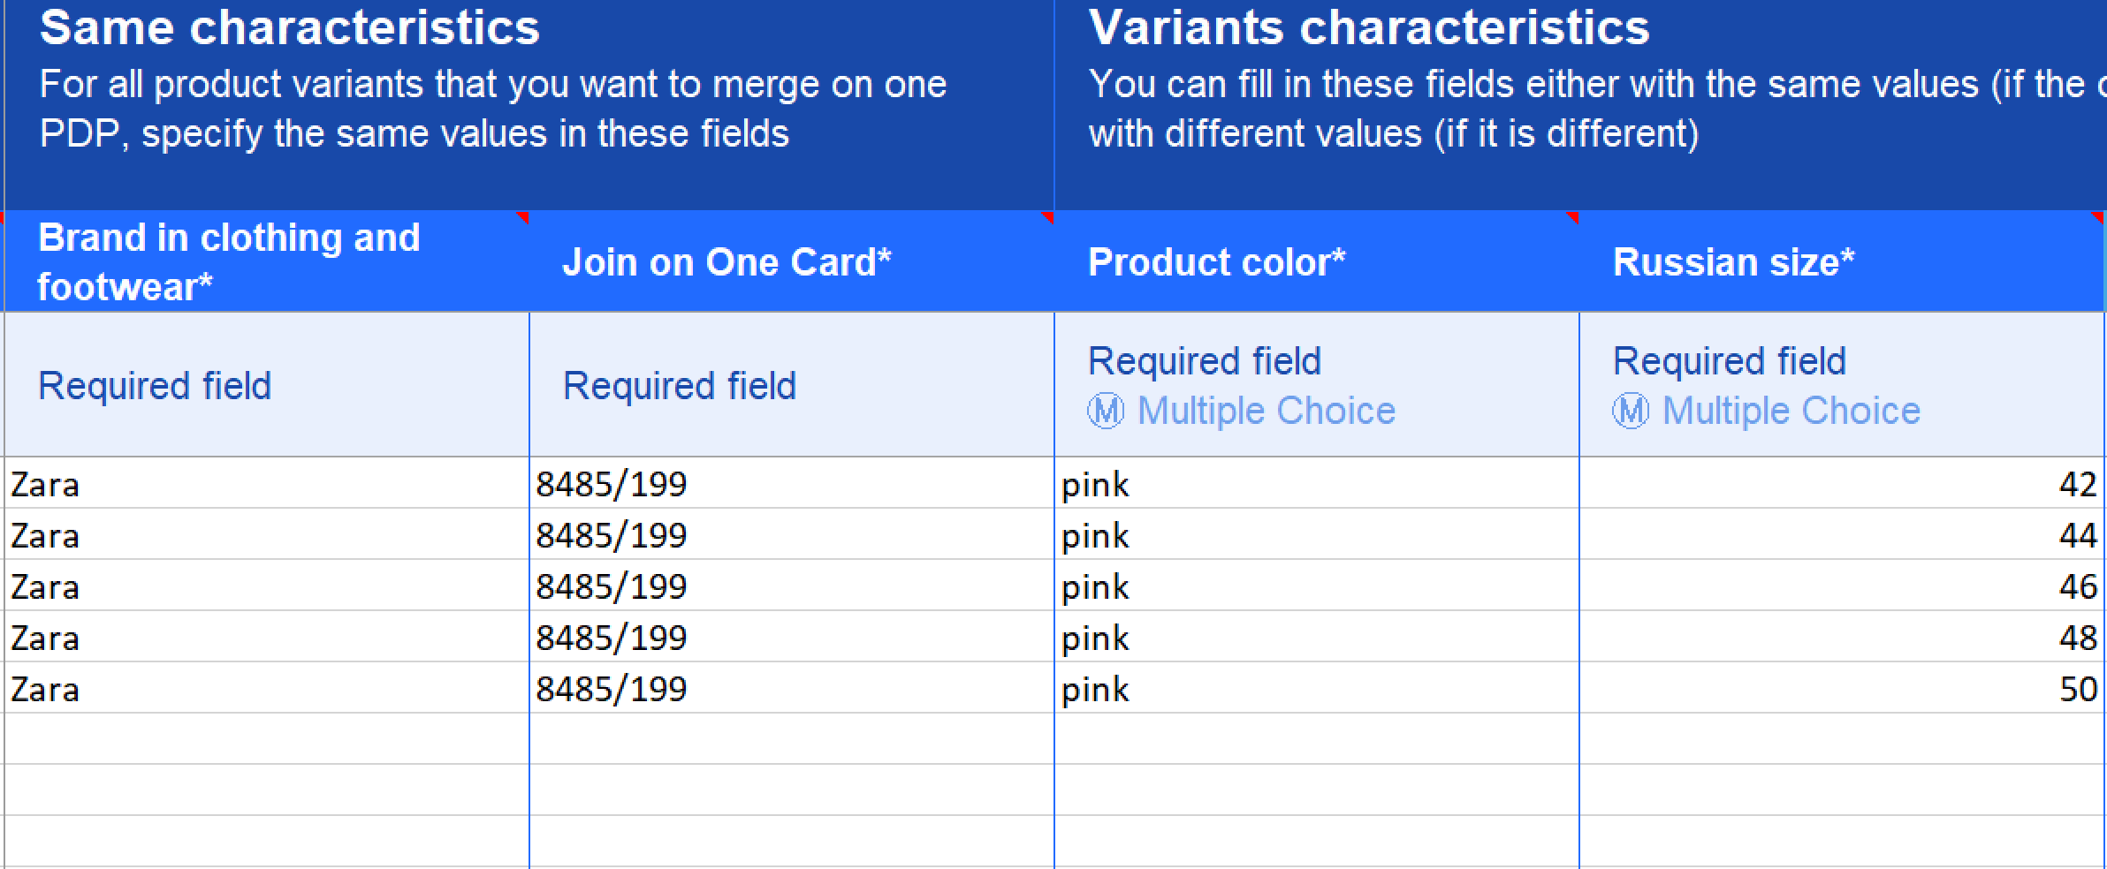
Task: Click red comment marker on Join on One Card
Action: (x=1046, y=217)
